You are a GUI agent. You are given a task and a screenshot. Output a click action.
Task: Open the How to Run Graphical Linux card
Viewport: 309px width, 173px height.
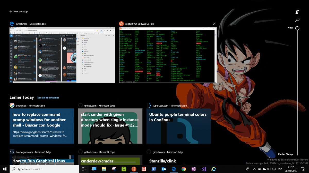tap(42, 160)
